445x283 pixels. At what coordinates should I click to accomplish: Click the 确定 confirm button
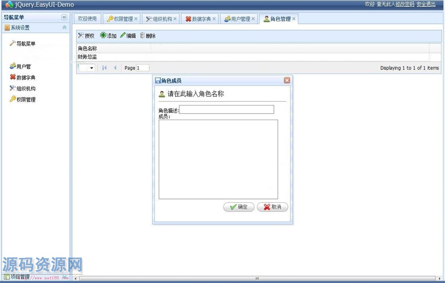(239, 207)
